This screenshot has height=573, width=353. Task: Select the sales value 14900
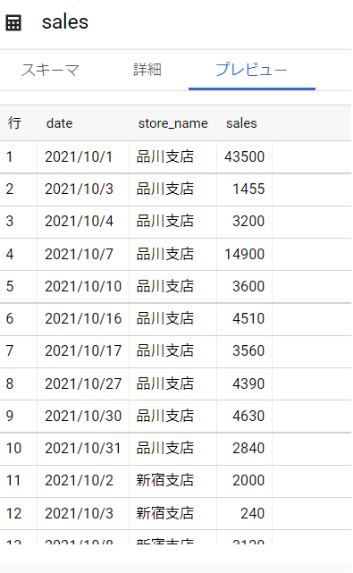[245, 255]
